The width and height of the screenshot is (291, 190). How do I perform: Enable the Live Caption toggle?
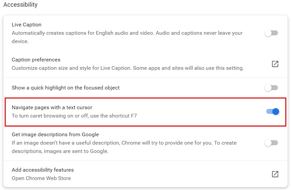point(271,33)
